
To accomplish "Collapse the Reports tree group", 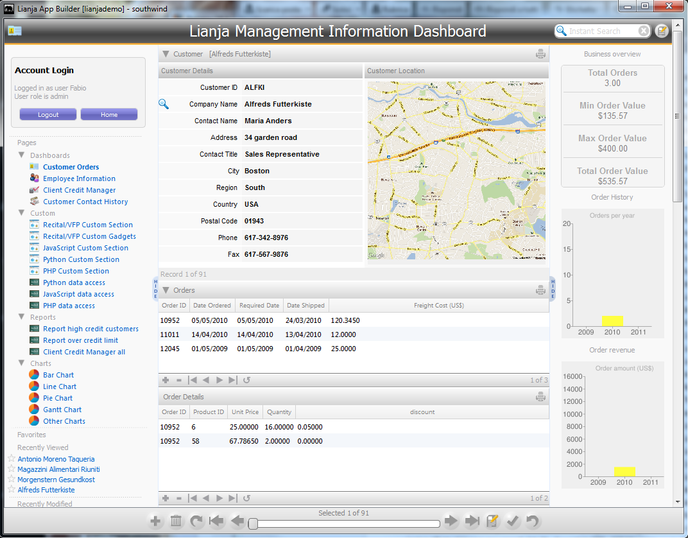I will 21,317.
